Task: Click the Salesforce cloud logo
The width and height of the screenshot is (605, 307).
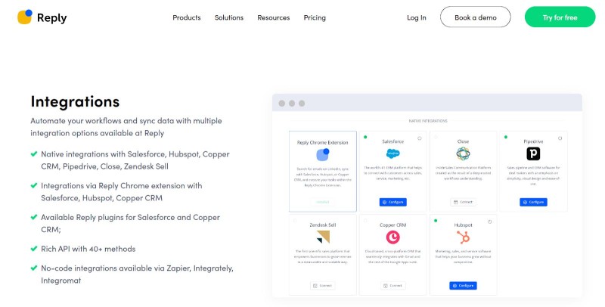Action: 392,153
